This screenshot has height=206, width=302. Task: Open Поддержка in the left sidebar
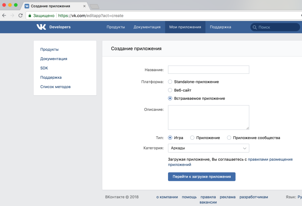click(x=51, y=78)
